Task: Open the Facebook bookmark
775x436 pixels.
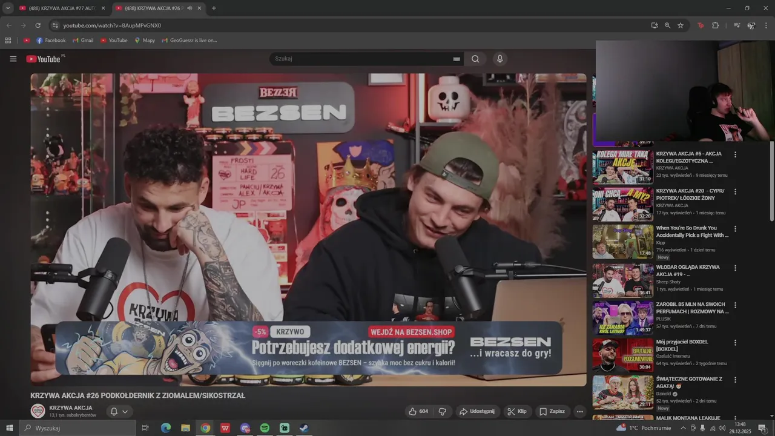Action: coord(51,41)
